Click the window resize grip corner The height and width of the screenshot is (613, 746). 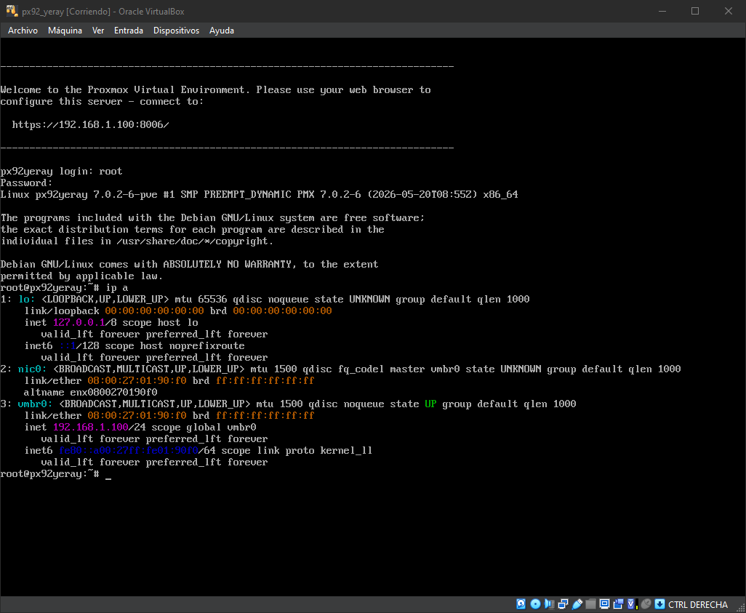pyautogui.click(x=739, y=606)
